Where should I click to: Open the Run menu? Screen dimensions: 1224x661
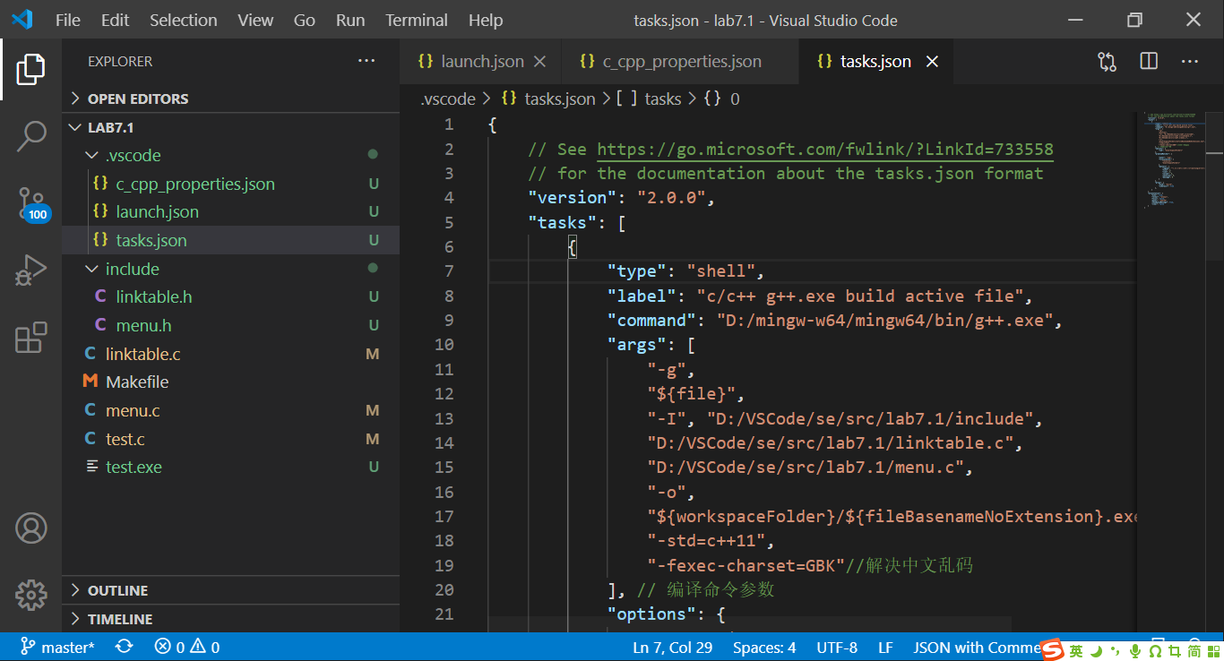[x=350, y=20]
